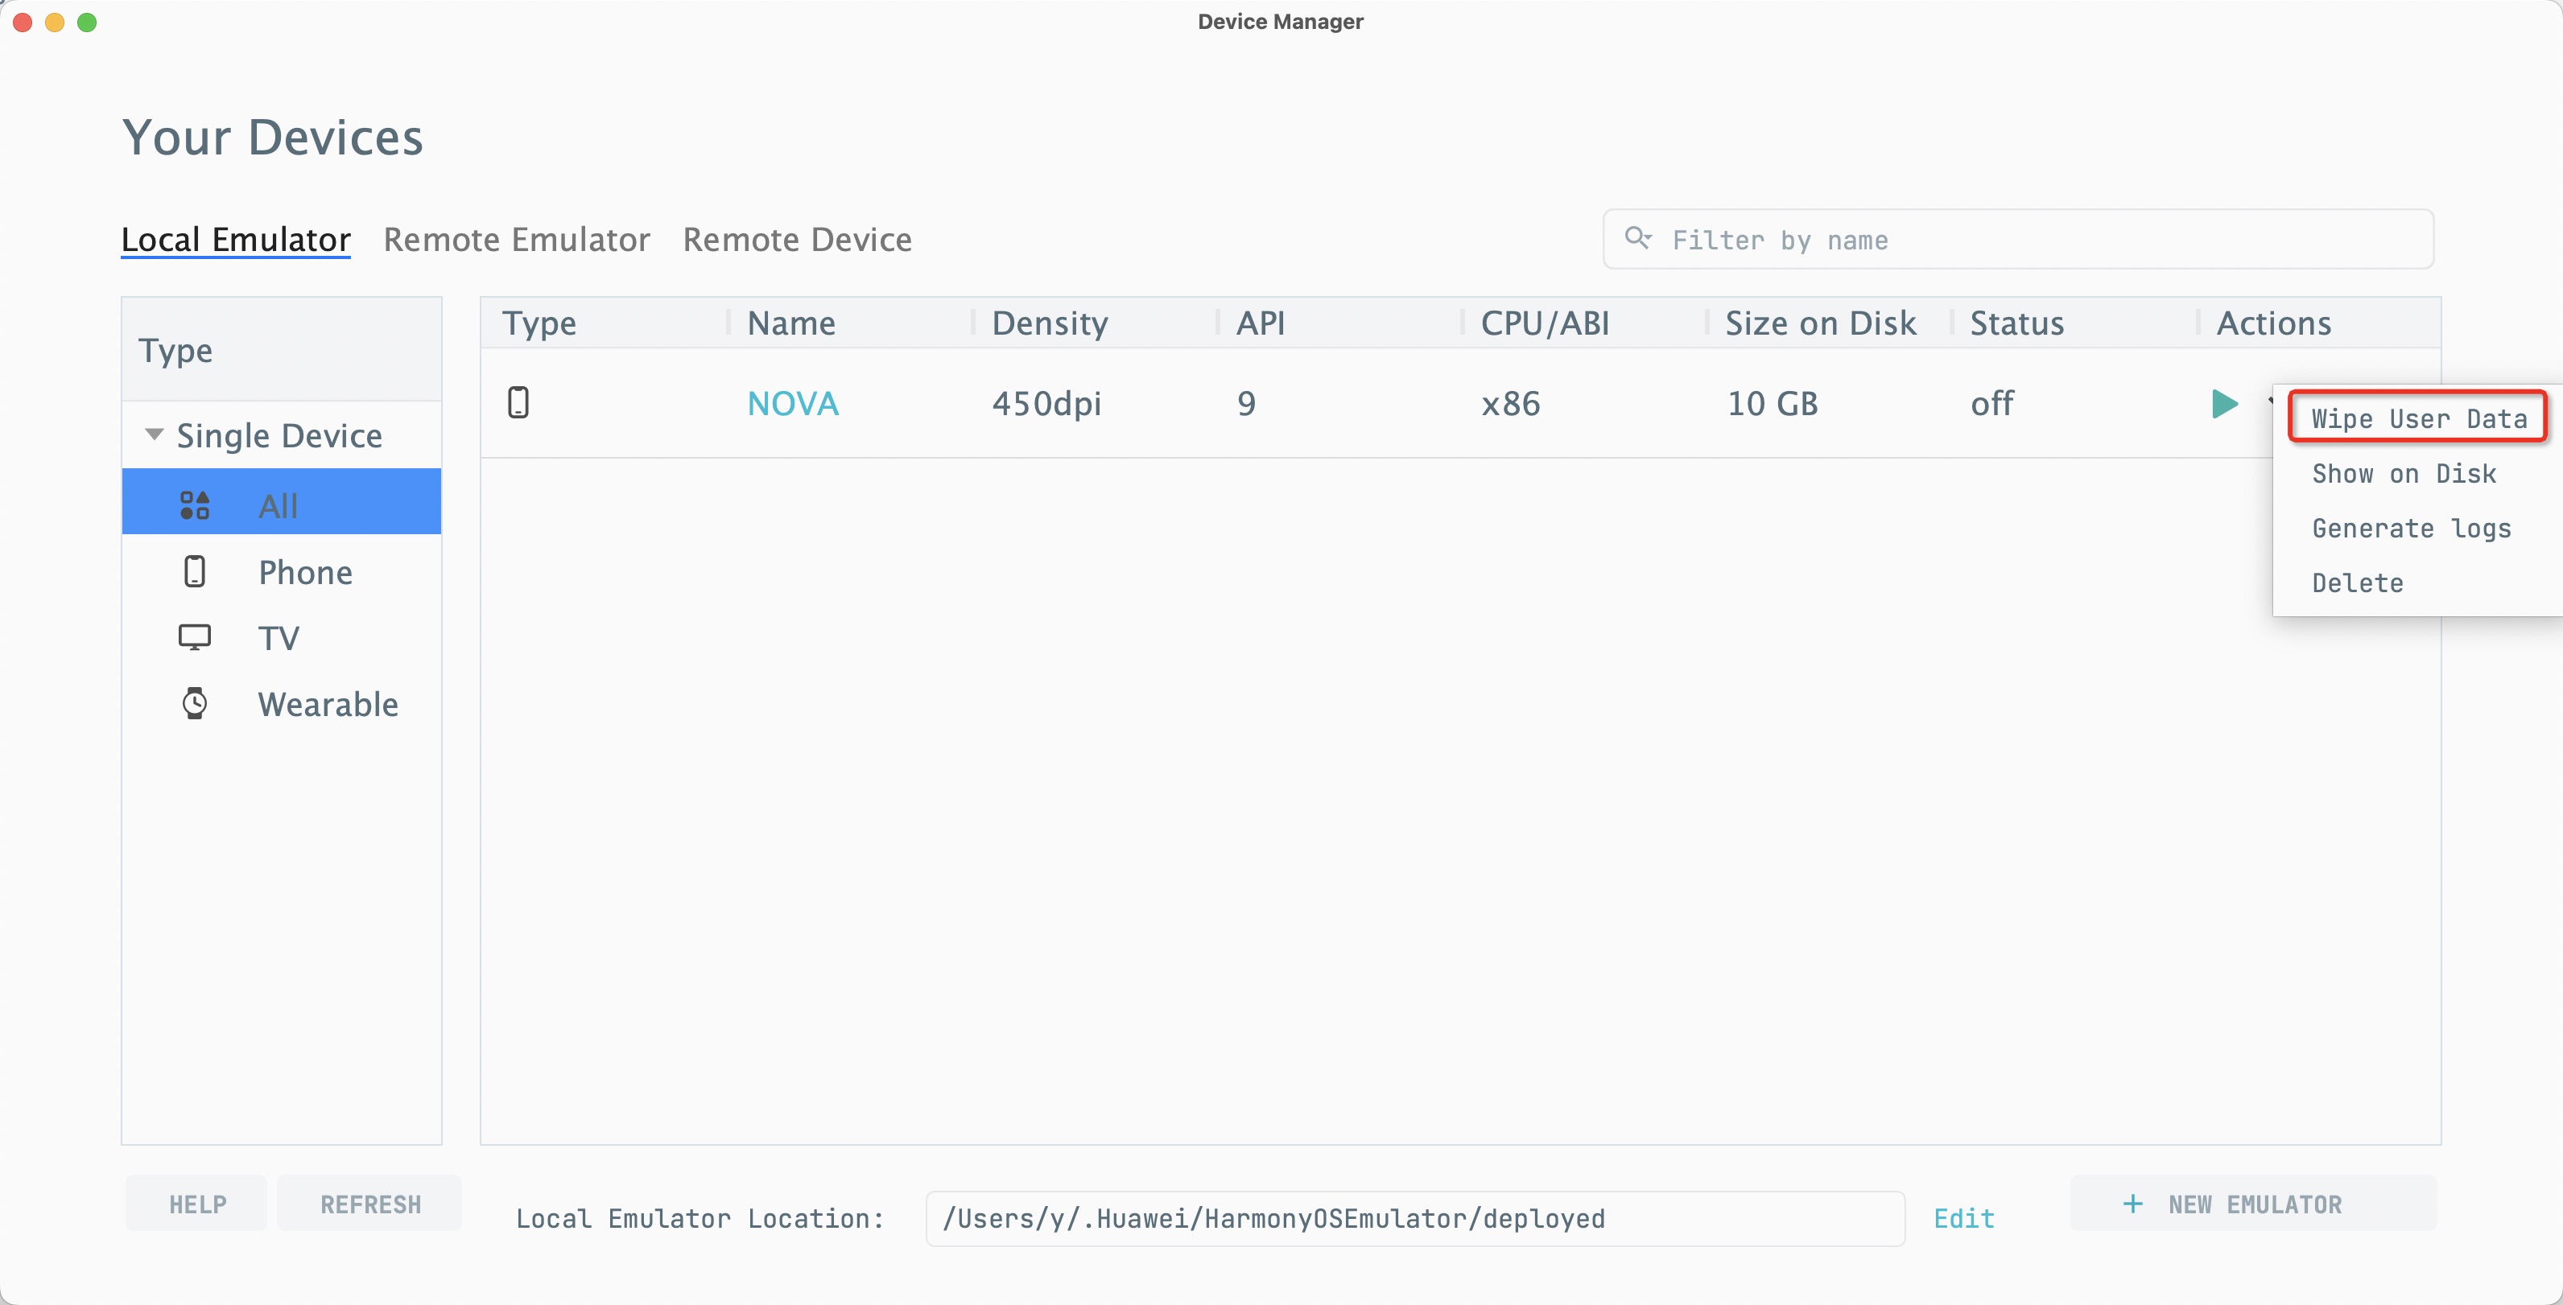Select Generate logs menu option

point(2411,528)
